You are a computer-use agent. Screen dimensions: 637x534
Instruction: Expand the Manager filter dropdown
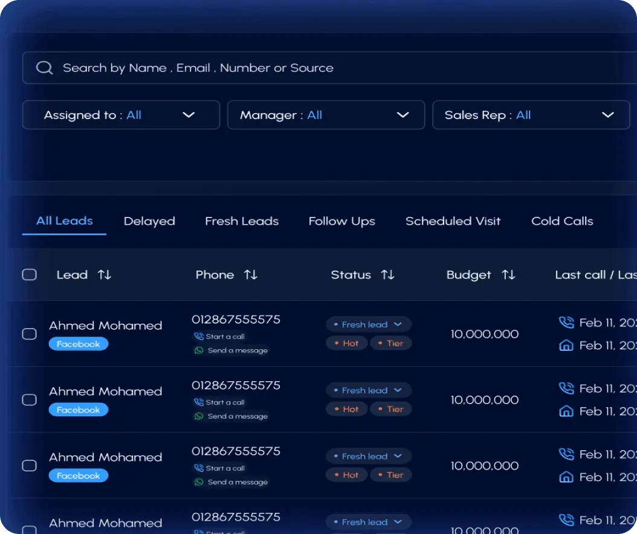click(326, 115)
